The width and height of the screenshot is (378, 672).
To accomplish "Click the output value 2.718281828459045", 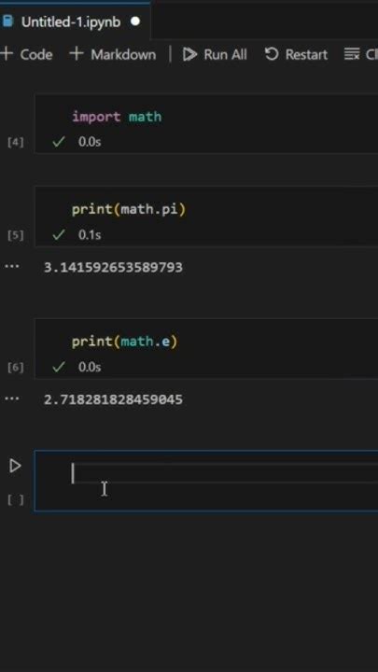I will tap(113, 399).
